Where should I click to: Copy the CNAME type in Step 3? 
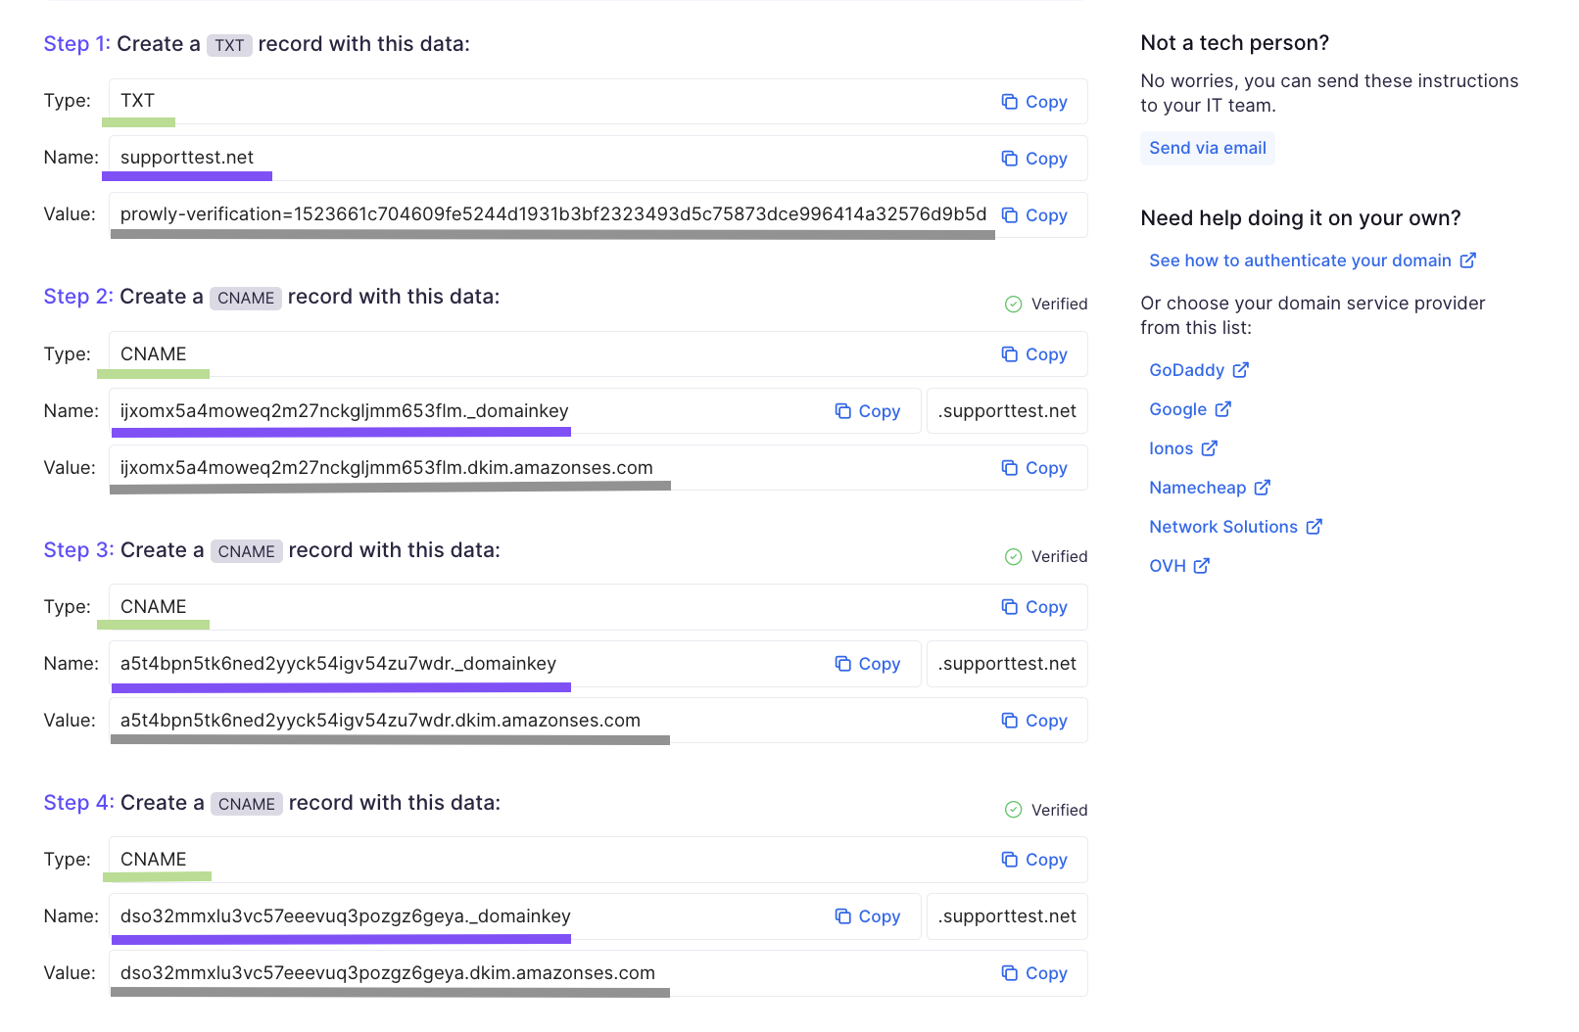(x=1033, y=607)
